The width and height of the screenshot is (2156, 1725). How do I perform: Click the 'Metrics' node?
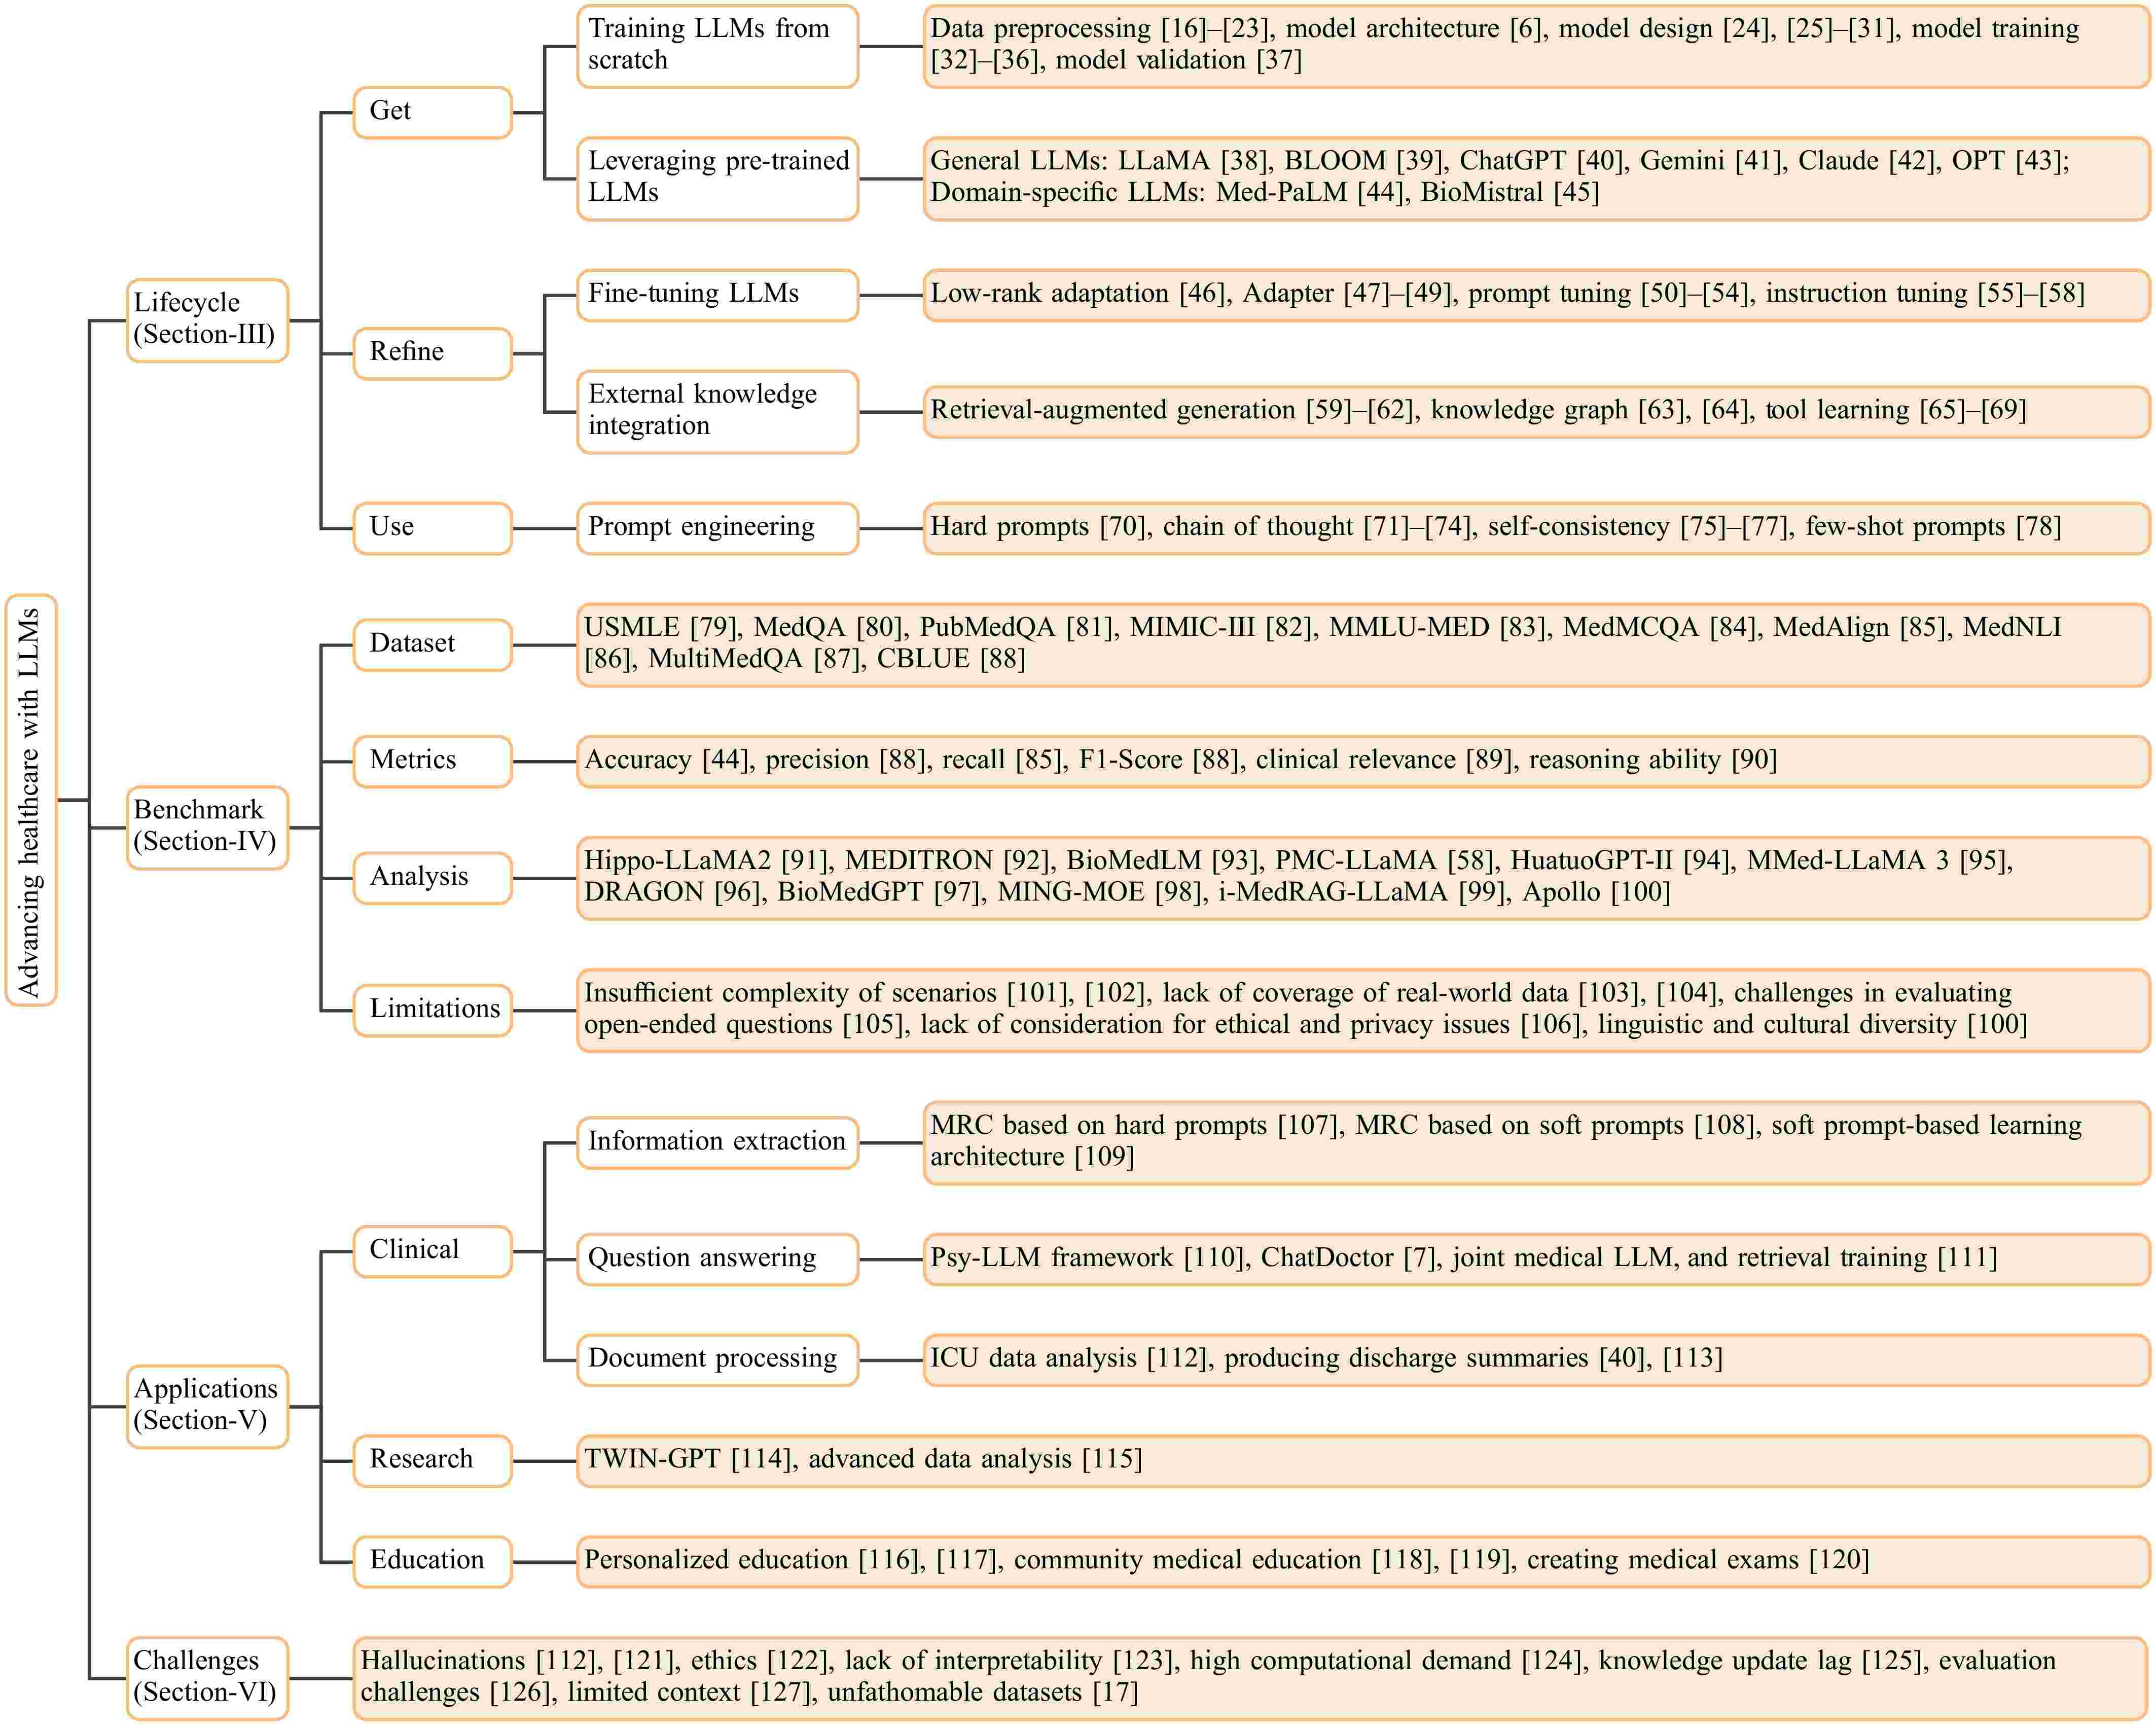coord(432,760)
